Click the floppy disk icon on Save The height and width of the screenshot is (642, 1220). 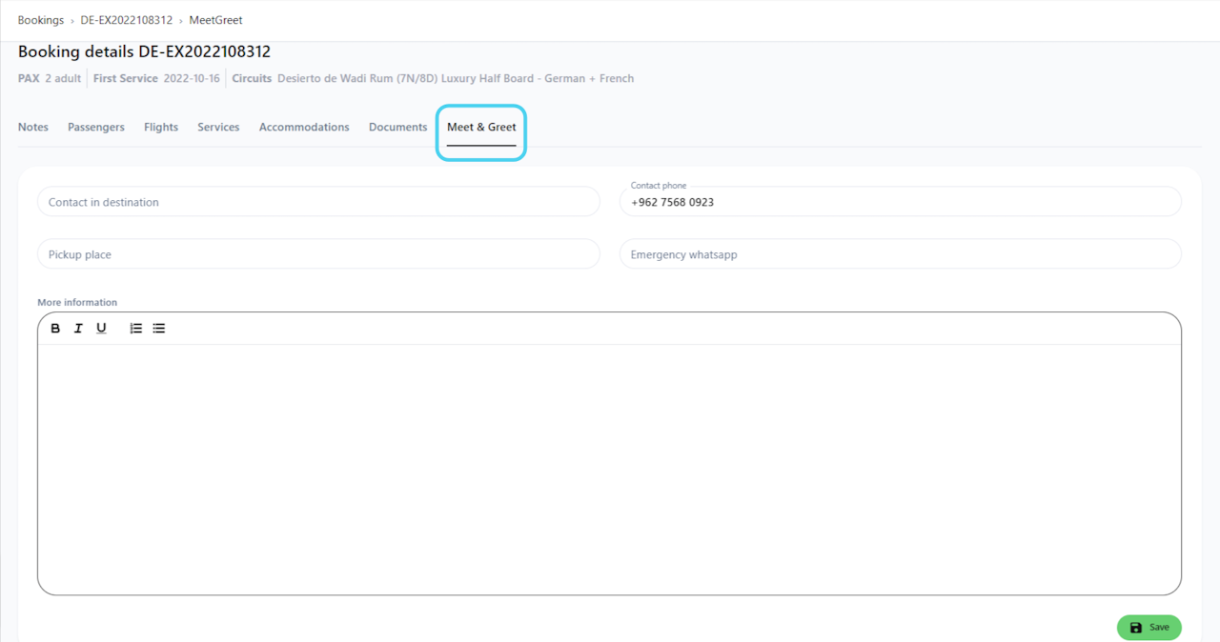coord(1135,628)
